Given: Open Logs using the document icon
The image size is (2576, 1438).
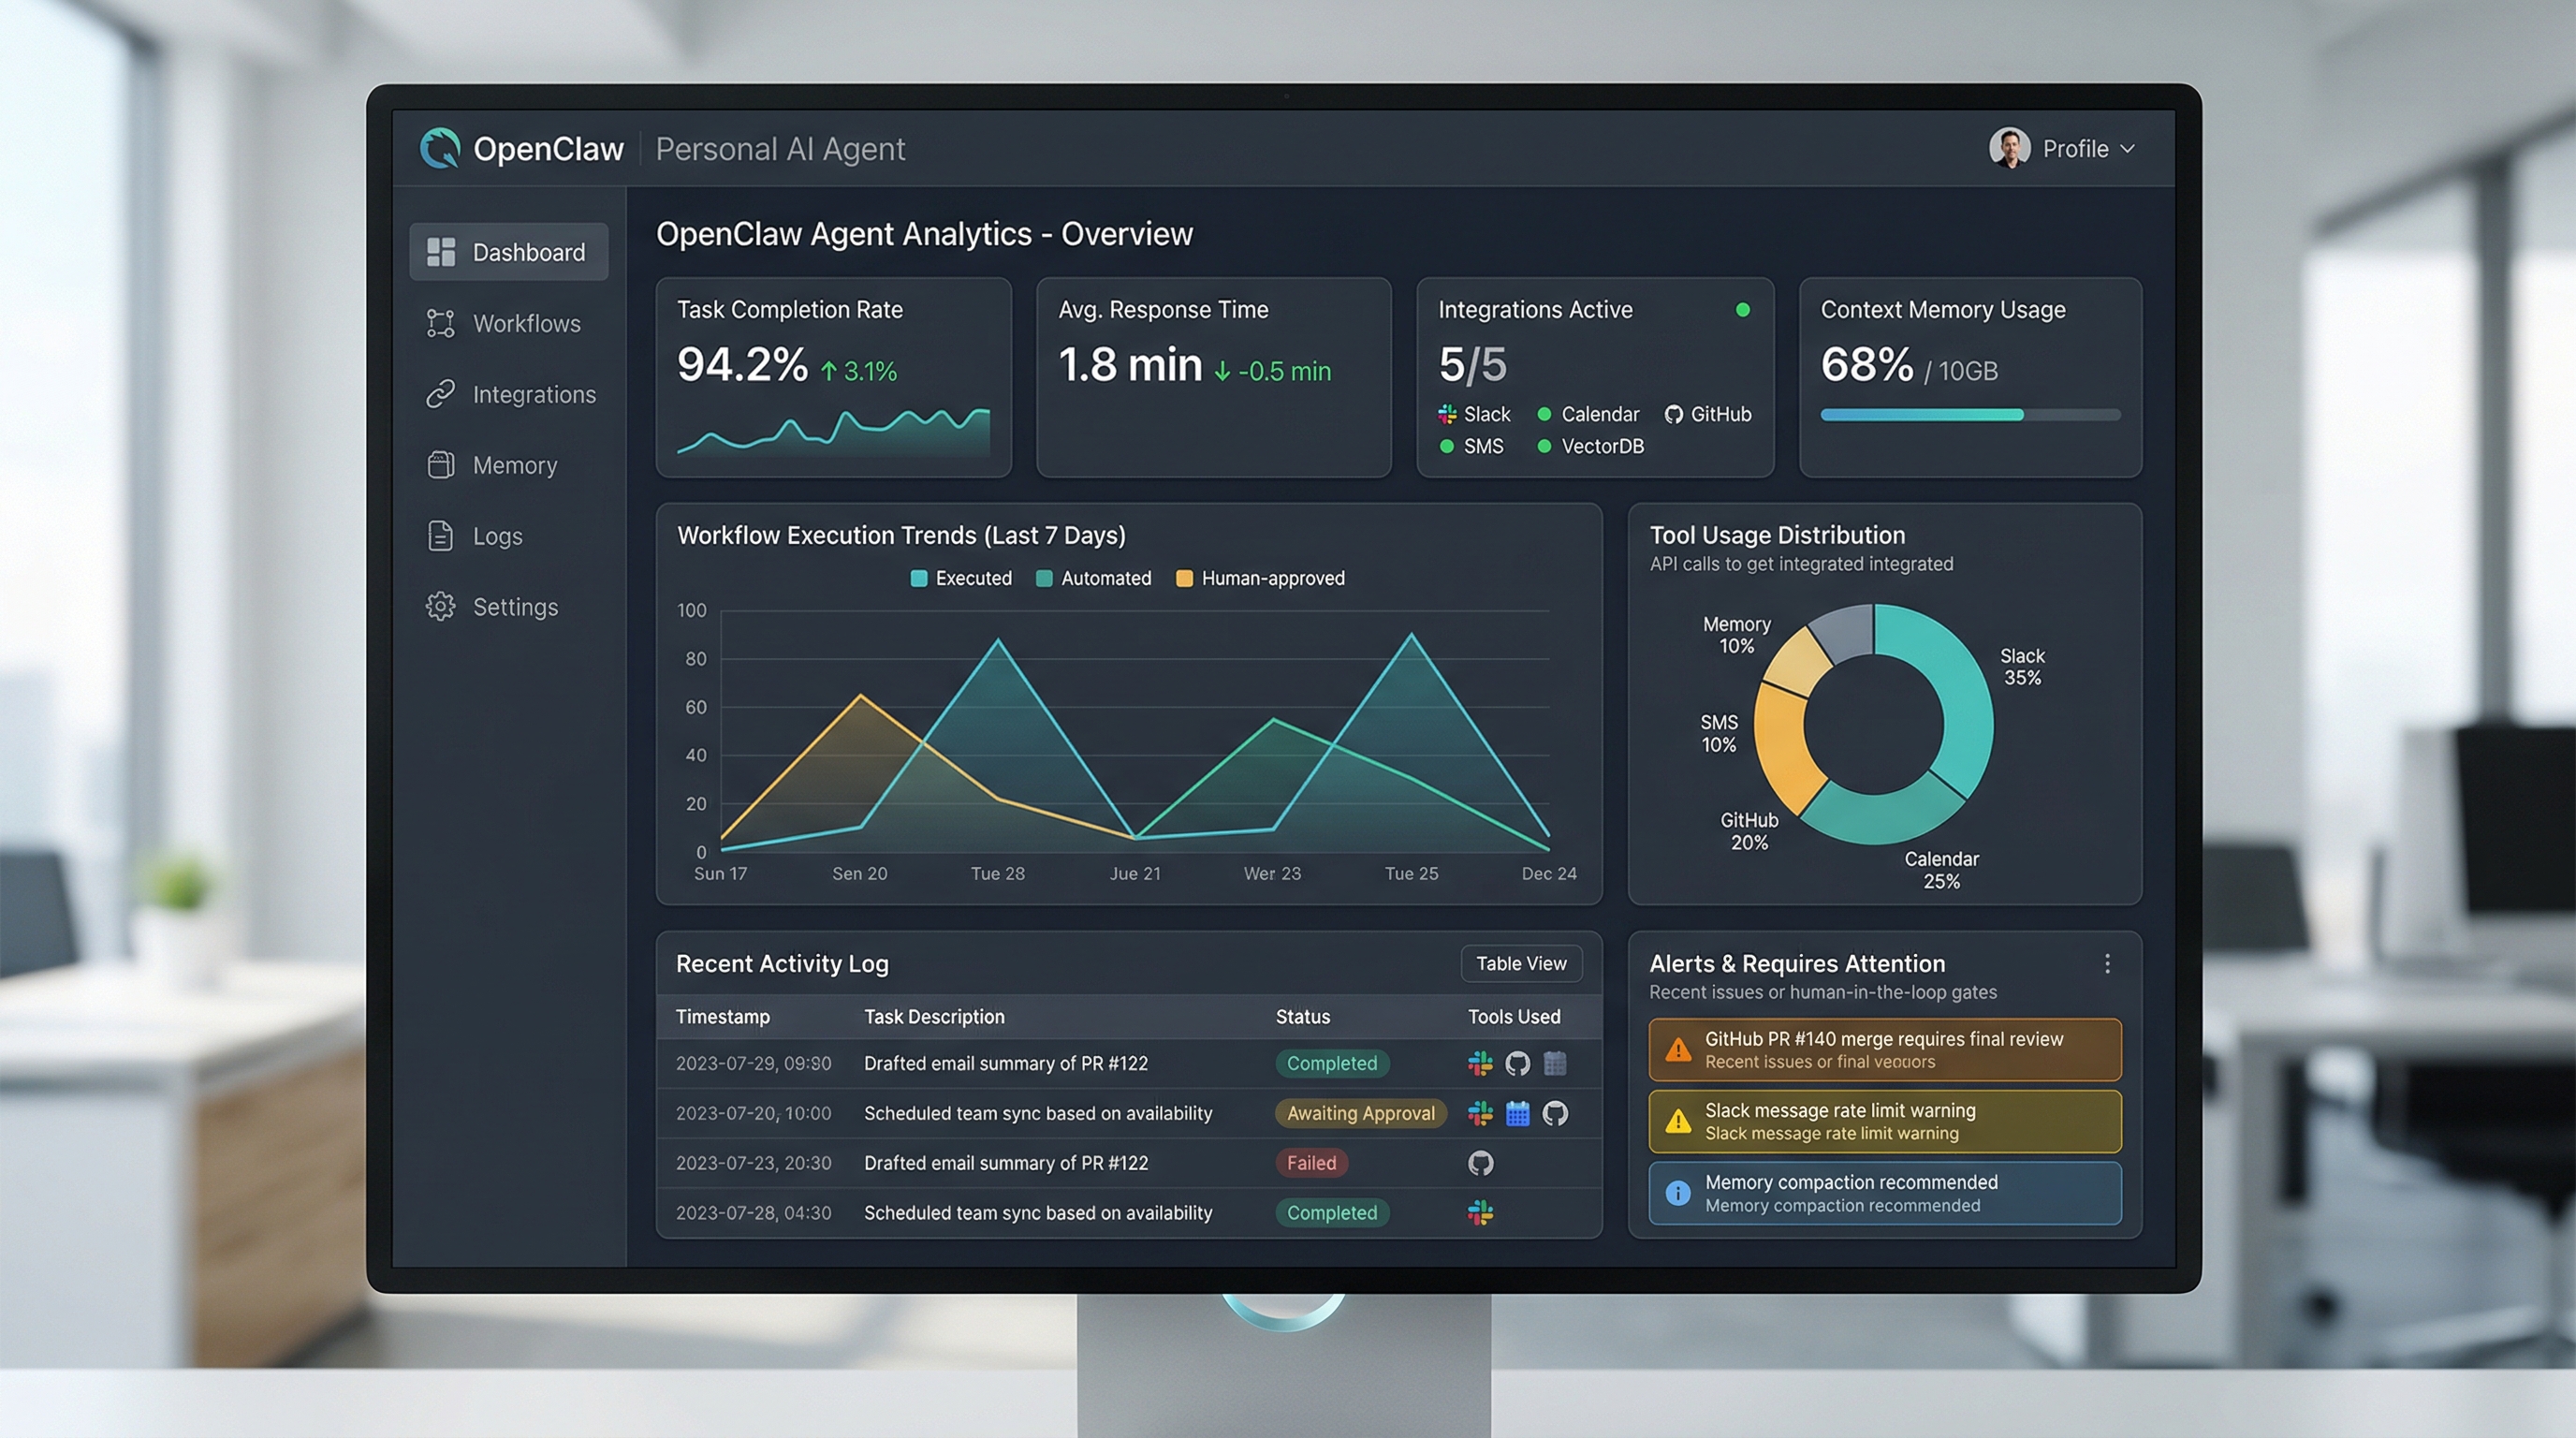Looking at the screenshot, I should point(440,536).
